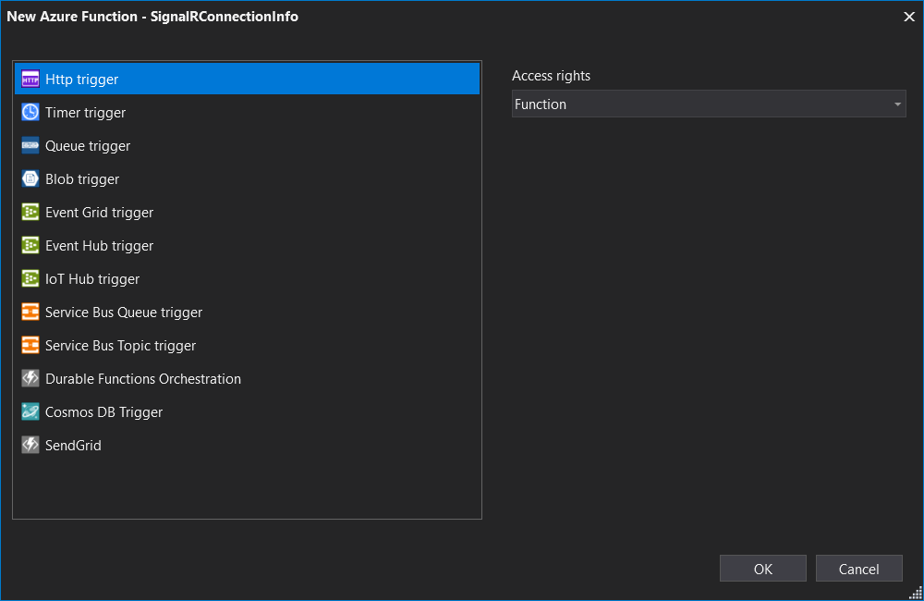
Task: Close the New Azure Function dialog
Action: (x=908, y=17)
